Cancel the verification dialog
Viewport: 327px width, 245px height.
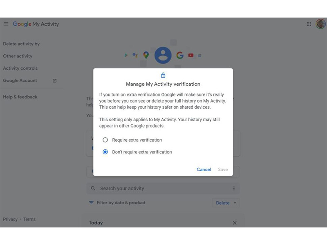(x=204, y=169)
